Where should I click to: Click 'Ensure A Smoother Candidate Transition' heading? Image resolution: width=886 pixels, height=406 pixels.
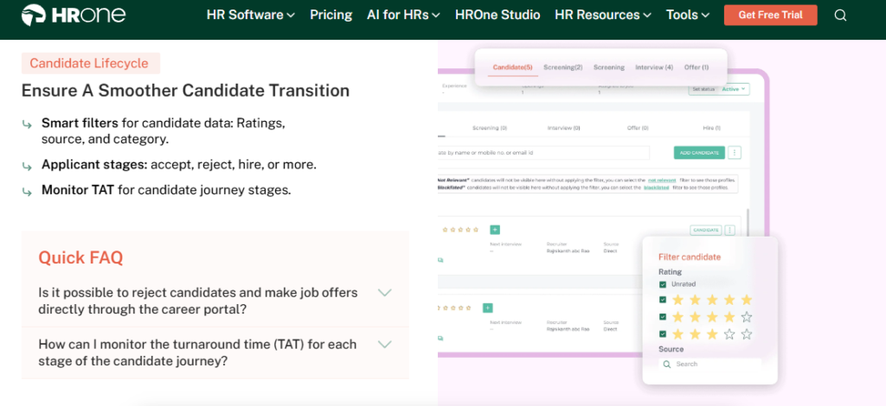coord(185,91)
